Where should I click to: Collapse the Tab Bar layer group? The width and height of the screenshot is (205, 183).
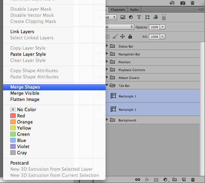[107, 86]
